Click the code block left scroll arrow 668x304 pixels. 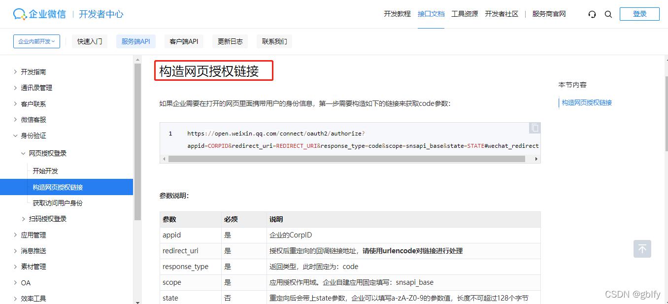[164, 159]
